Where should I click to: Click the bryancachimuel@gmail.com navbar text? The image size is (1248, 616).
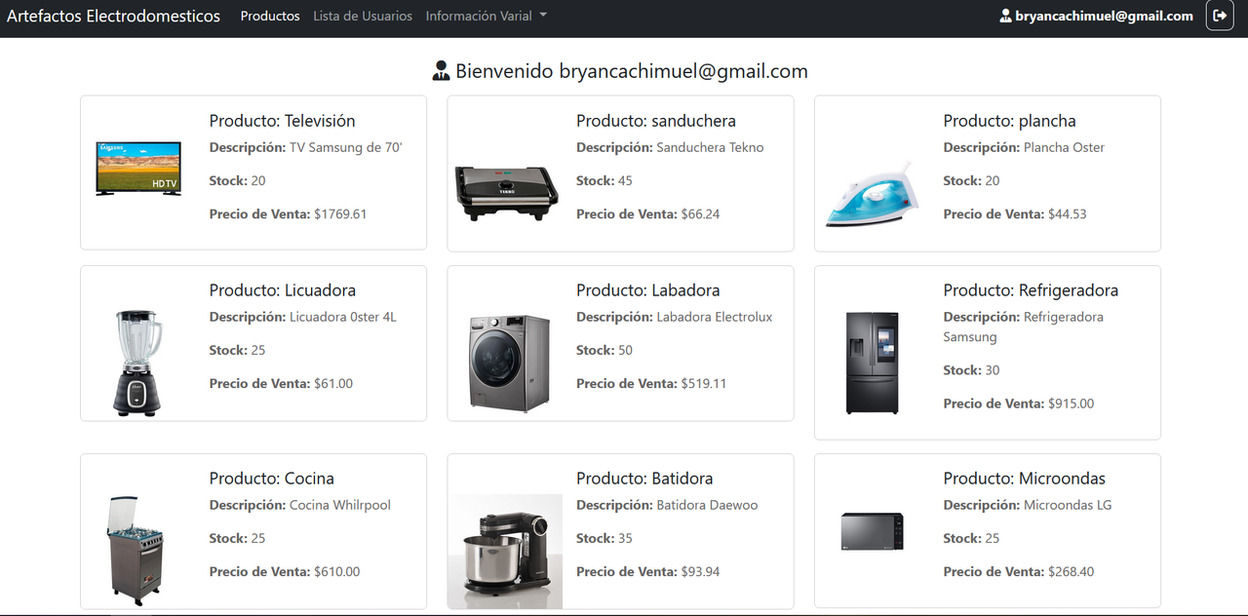click(x=1104, y=16)
